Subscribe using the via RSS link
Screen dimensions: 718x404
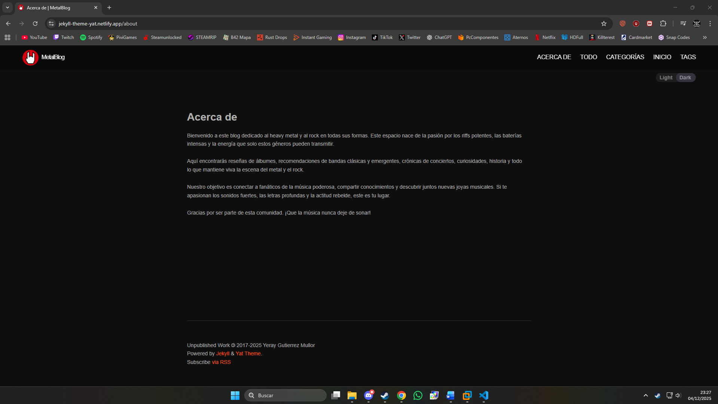(221, 362)
